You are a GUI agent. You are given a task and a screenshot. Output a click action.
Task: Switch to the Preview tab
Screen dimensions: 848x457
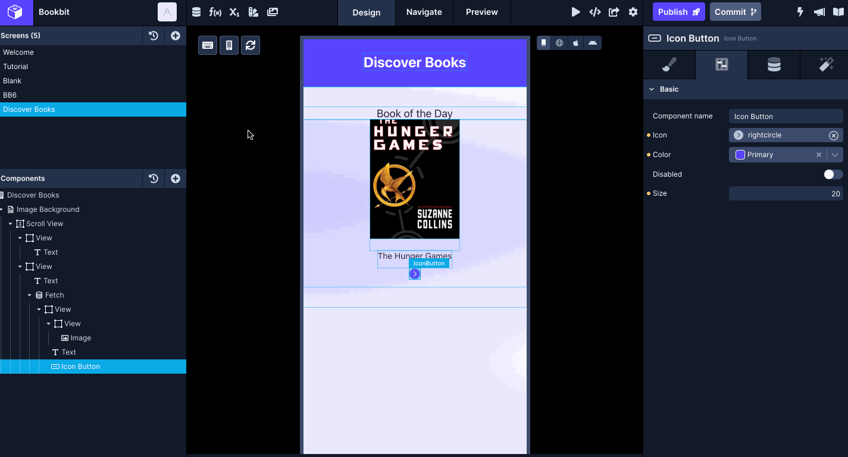(481, 12)
